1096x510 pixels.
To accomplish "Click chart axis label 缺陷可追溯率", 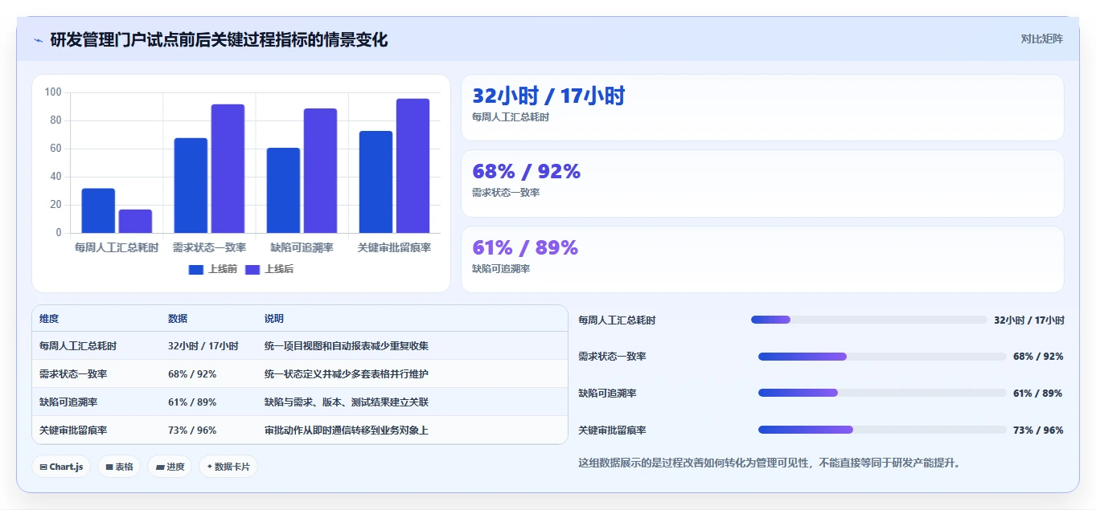I will pos(302,248).
